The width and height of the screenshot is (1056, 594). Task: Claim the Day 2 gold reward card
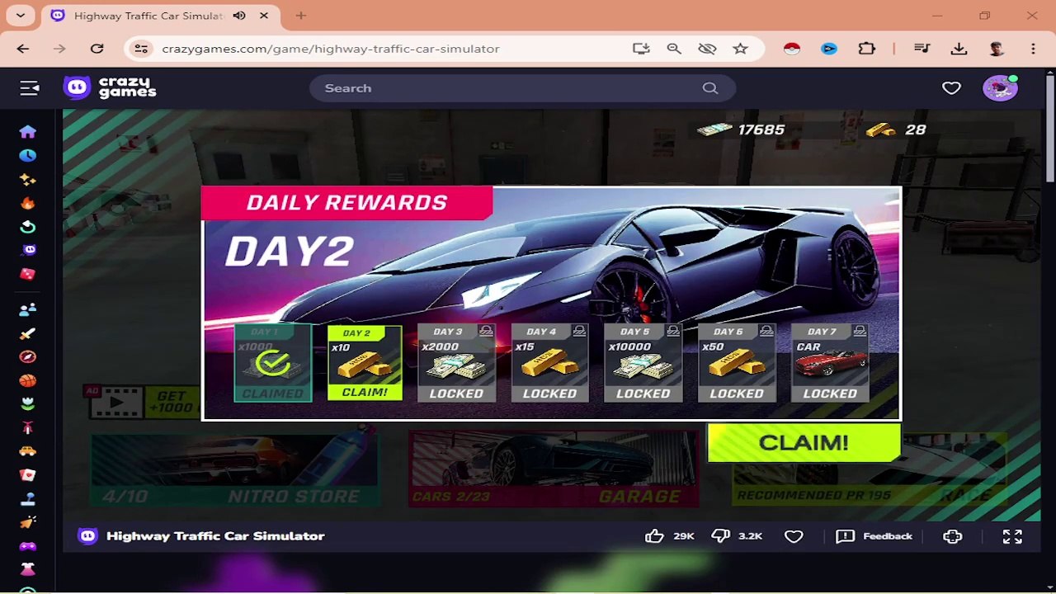pos(365,363)
